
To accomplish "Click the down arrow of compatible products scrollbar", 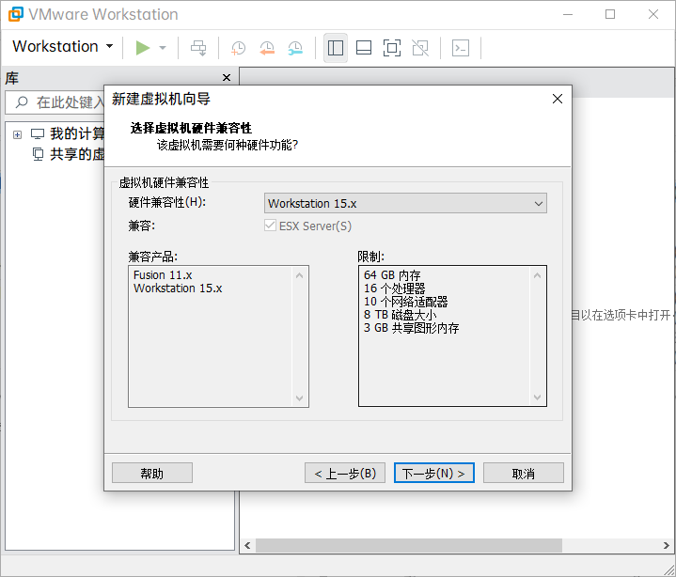I will 300,398.
